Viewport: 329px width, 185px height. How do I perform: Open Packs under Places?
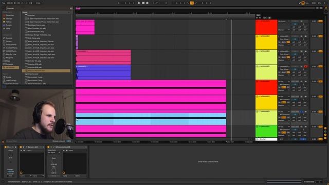[x=8, y=77]
